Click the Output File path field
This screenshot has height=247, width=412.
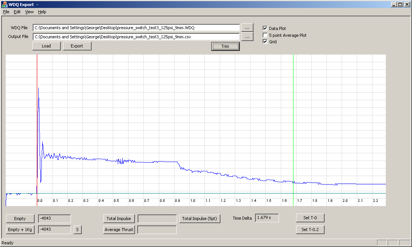(x=136, y=37)
